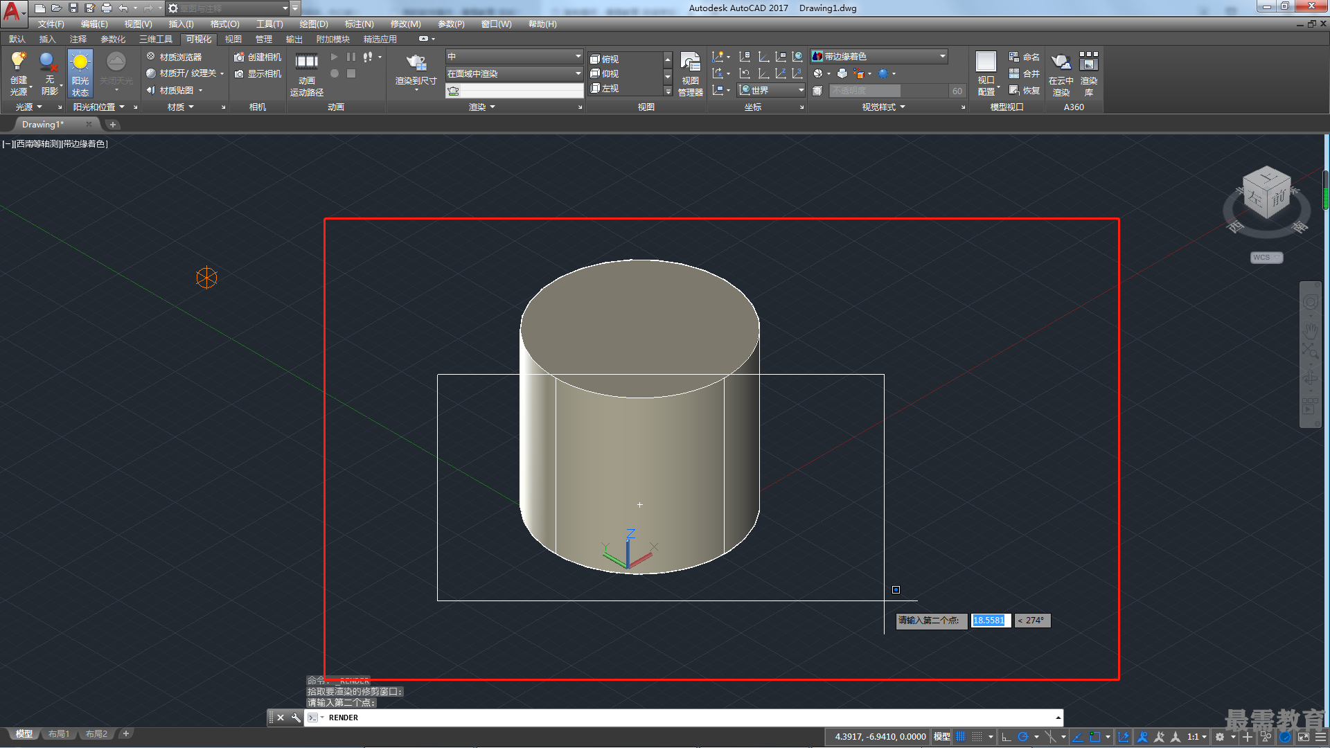Switch to the Layout1 (布局1) tab

click(59, 734)
